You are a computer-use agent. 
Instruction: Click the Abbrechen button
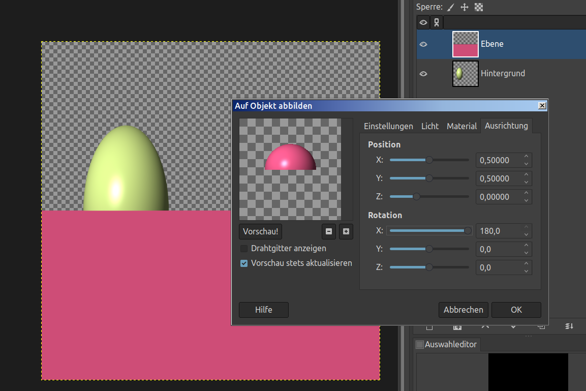[463, 310]
